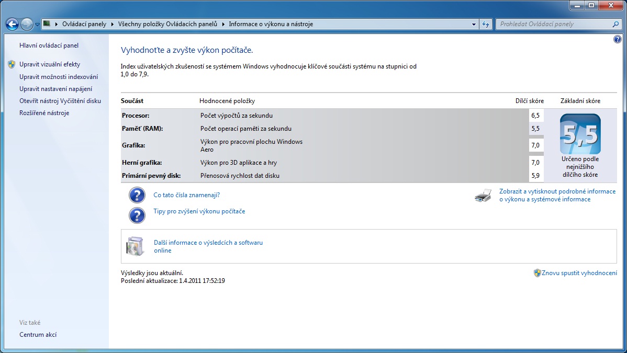Click the software box icon for online info
Screen dimensions: 627x353
[x=135, y=246]
